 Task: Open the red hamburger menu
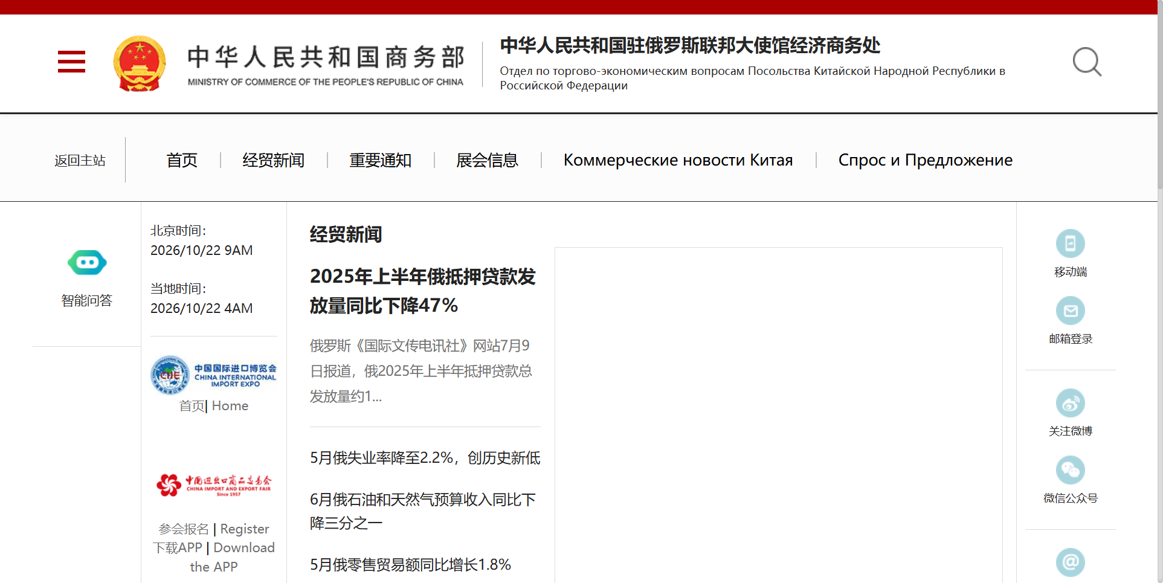[71, 62]
